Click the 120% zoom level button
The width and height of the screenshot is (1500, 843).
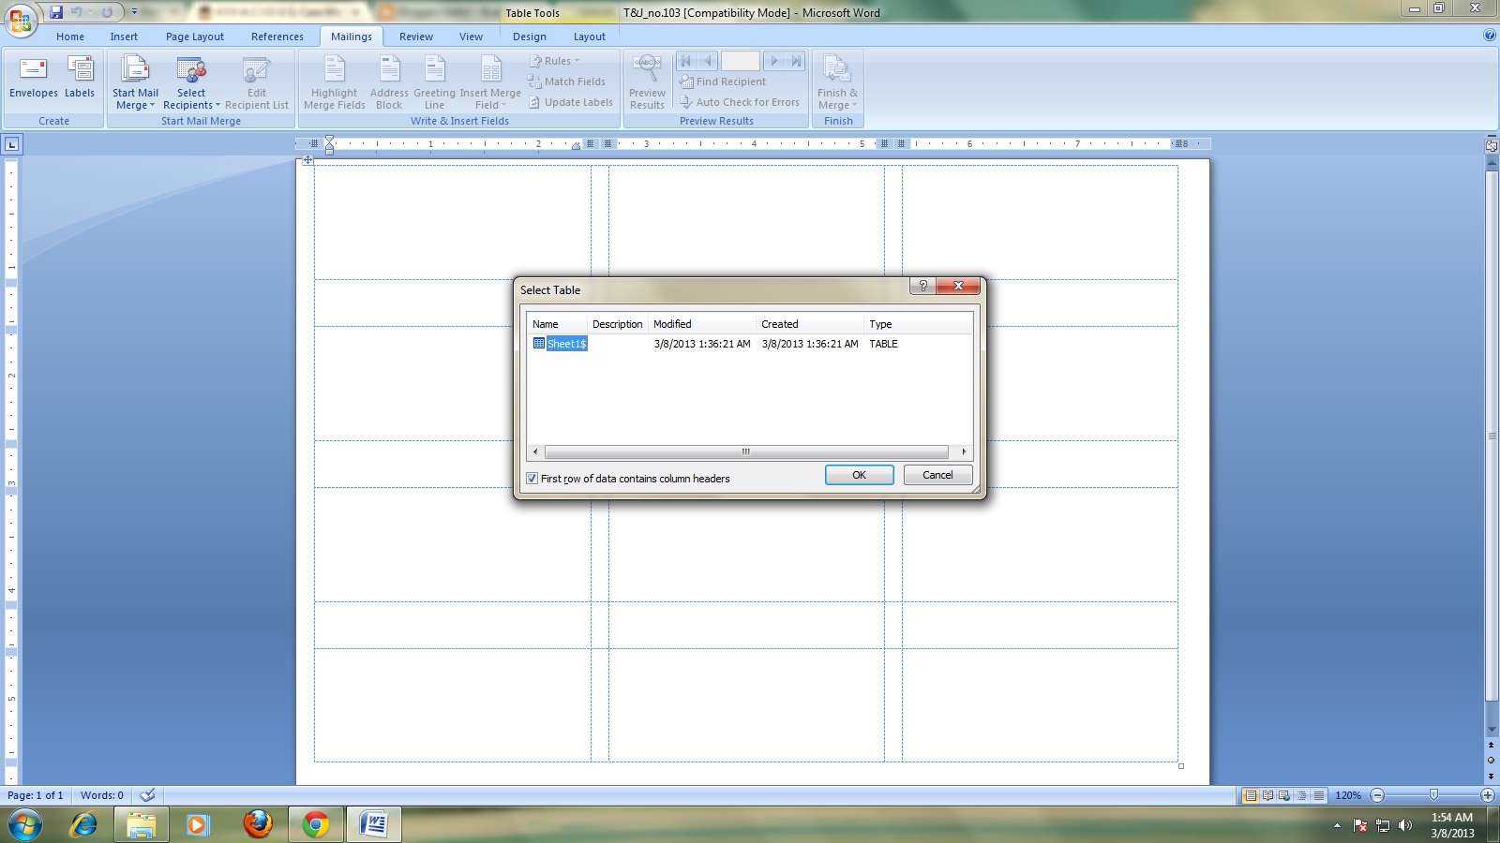(1348, 795)
